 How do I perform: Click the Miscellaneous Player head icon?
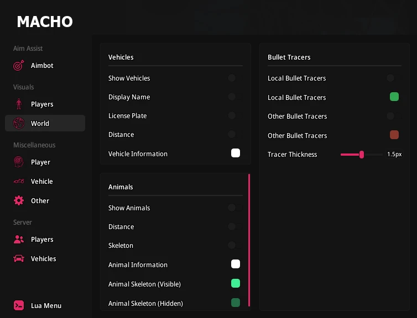click(x=19, y=162)
